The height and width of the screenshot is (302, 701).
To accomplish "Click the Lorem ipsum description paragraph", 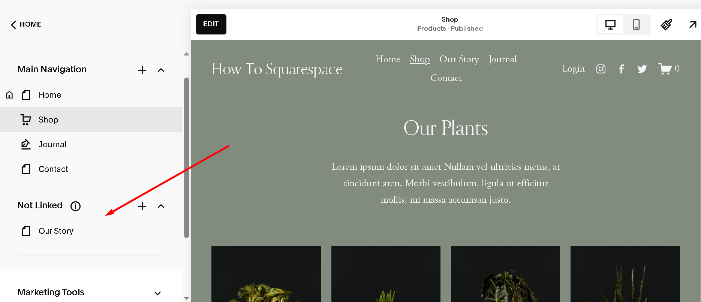I will [446, 183].
